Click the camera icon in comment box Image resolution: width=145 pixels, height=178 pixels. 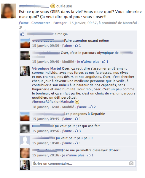tap(131, 163)
